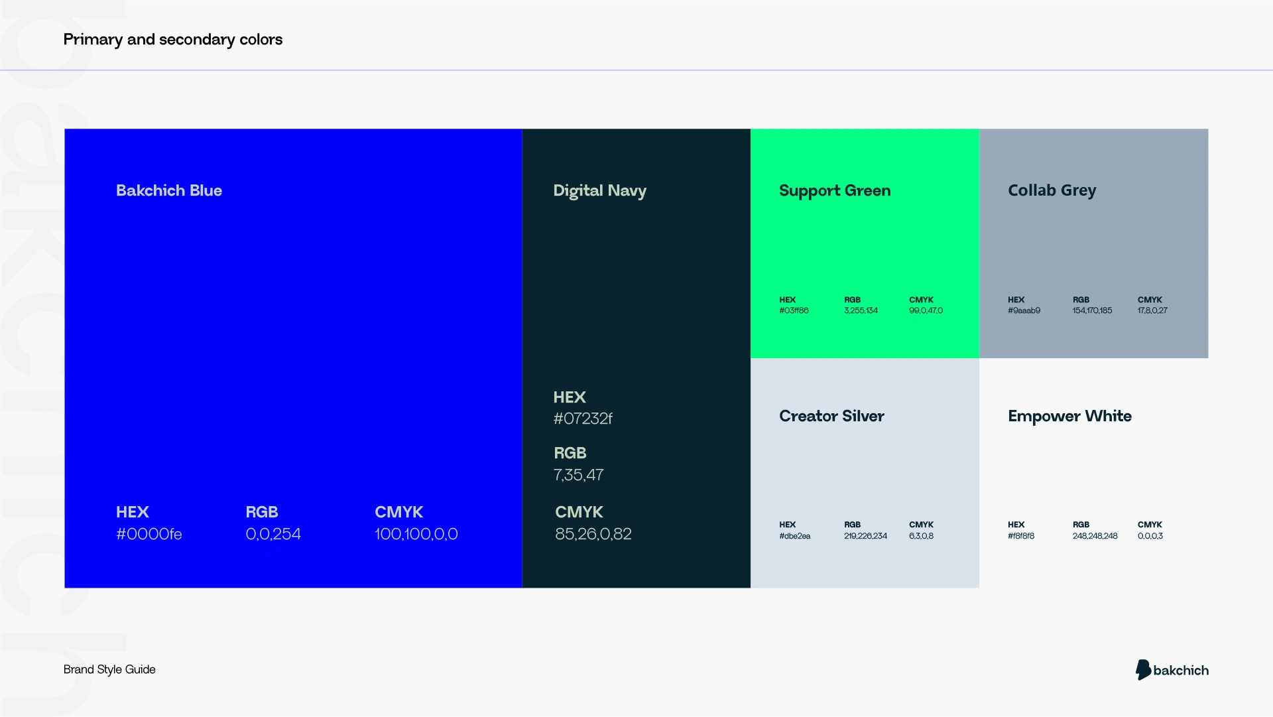Select the hex value #0000fe
Screen dimensions: 1273x717
(x=149, y=534)
